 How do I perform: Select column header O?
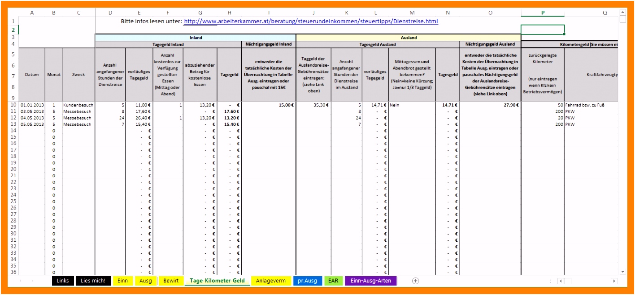tap(490, 13)
